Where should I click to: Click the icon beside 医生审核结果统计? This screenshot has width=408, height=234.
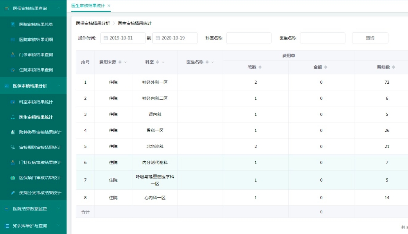click(13, 117)
